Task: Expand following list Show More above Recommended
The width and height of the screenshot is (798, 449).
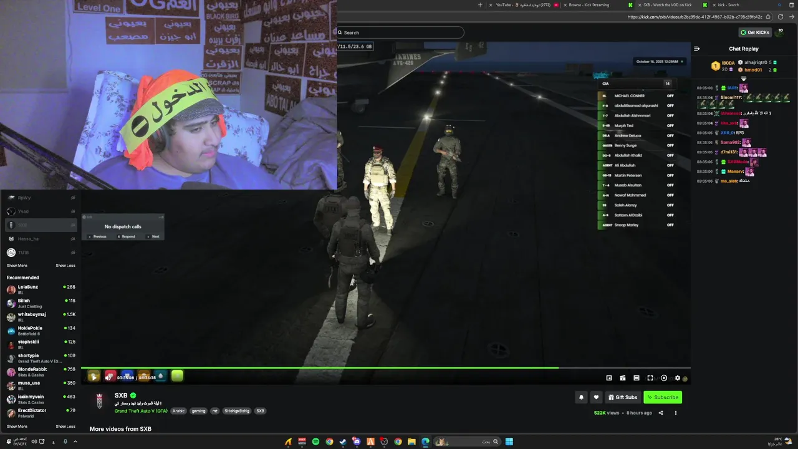Action: point(17,266)
